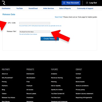The width and height of the screenshot is (102, 102).
Task: Open Why RouteNote? footer link
Action: pos(7,78)
